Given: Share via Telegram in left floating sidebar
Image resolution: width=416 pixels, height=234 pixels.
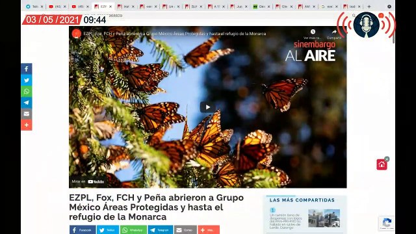Looking at the screenshot, I should [27, 103].
